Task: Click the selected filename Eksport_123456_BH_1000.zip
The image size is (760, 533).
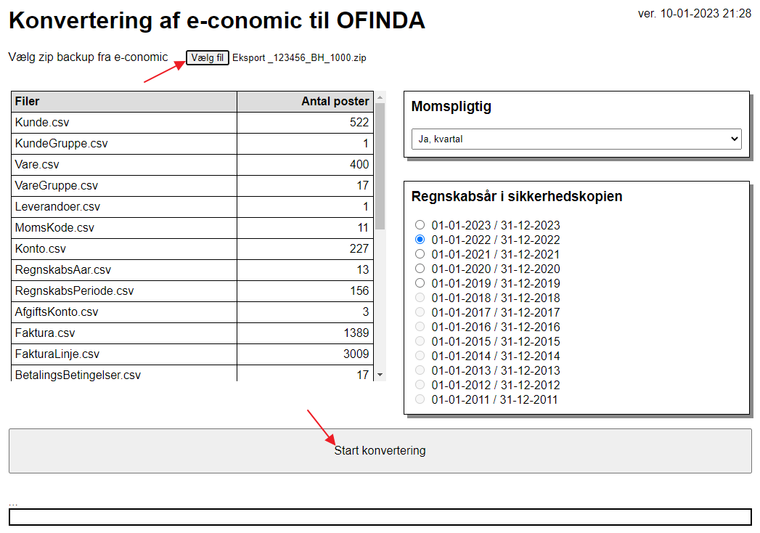Action: click(x=299, y=57)
